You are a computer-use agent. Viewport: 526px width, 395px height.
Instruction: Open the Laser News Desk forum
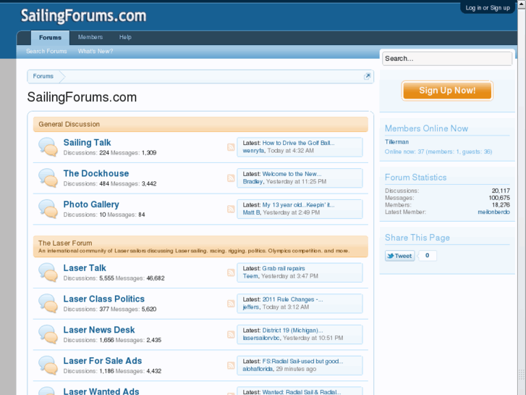click(x=99, y=330)
